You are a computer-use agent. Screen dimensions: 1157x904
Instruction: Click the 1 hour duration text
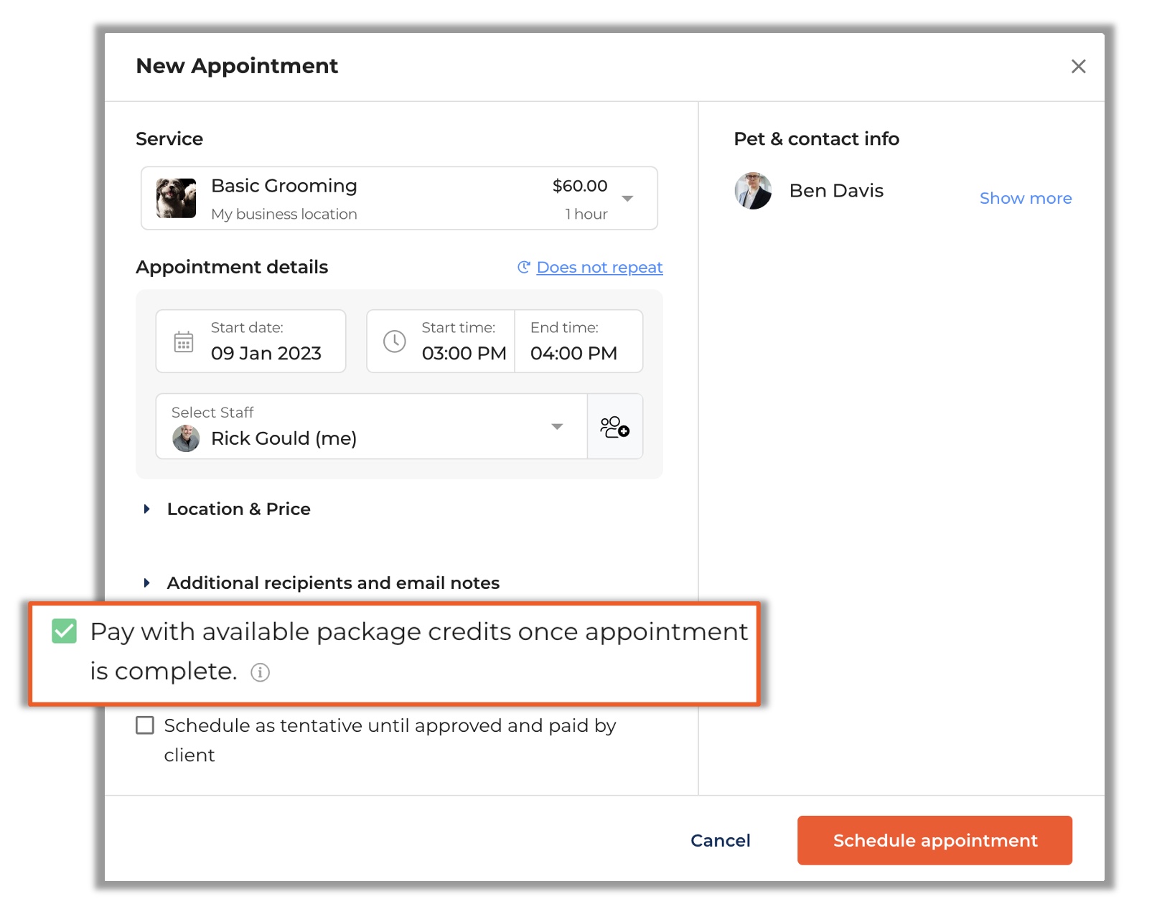click(x=586, y=214)
